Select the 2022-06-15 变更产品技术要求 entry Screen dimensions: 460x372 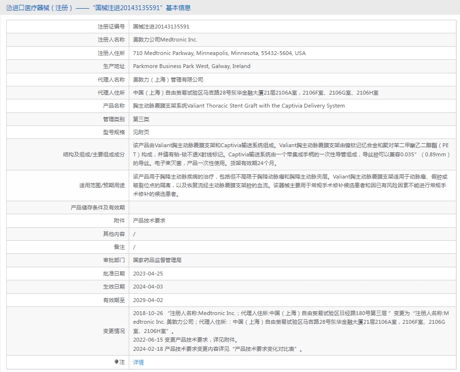[x=186, y=340]
